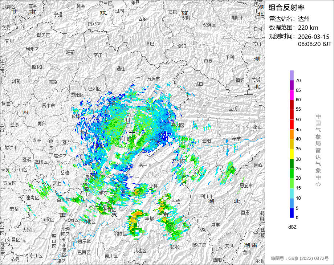This screenshot has width=334, height=265.
Task: Select the 开州区 map label
Action: (x=178, y=125)
